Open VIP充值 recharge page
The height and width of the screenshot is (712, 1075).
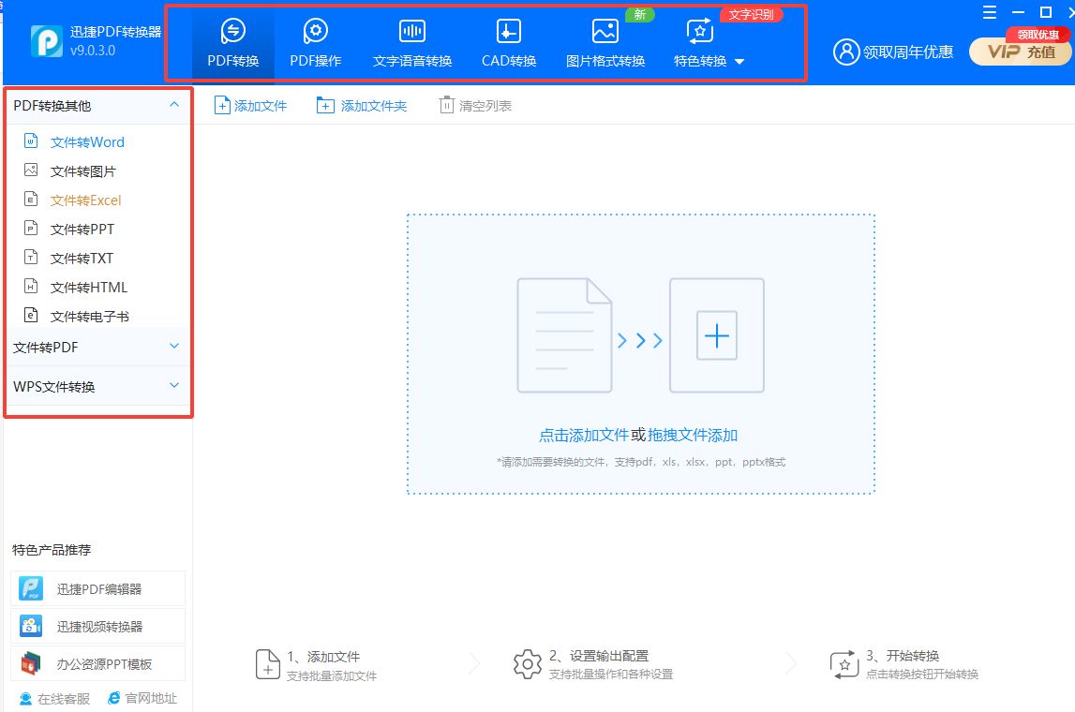1020,52
